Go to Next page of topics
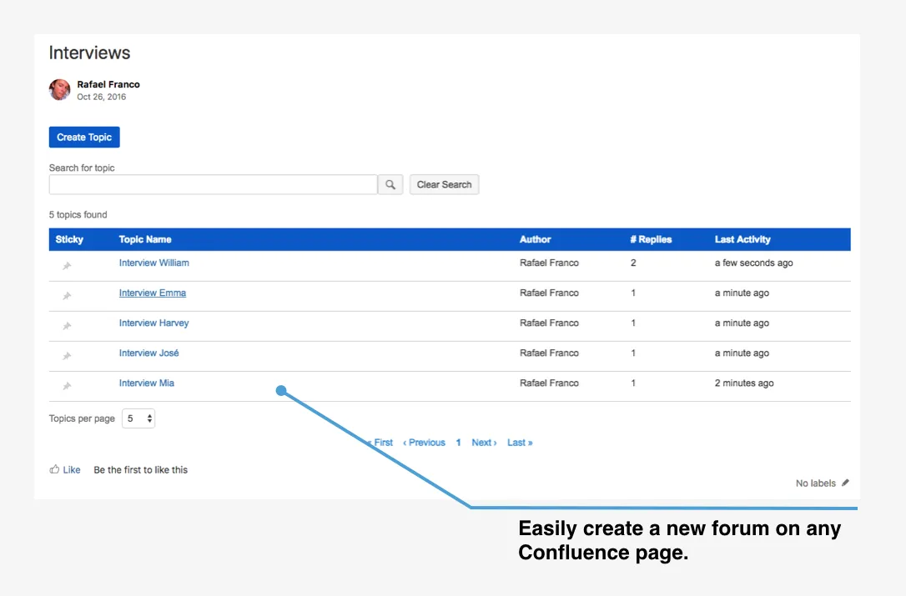Viewport: 906px width, 596px height. [484, 443]
